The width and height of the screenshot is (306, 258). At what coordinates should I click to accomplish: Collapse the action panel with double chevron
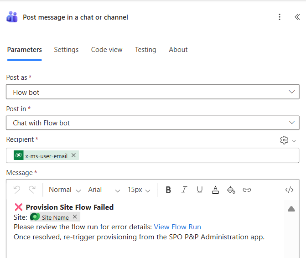pos(297,17)
